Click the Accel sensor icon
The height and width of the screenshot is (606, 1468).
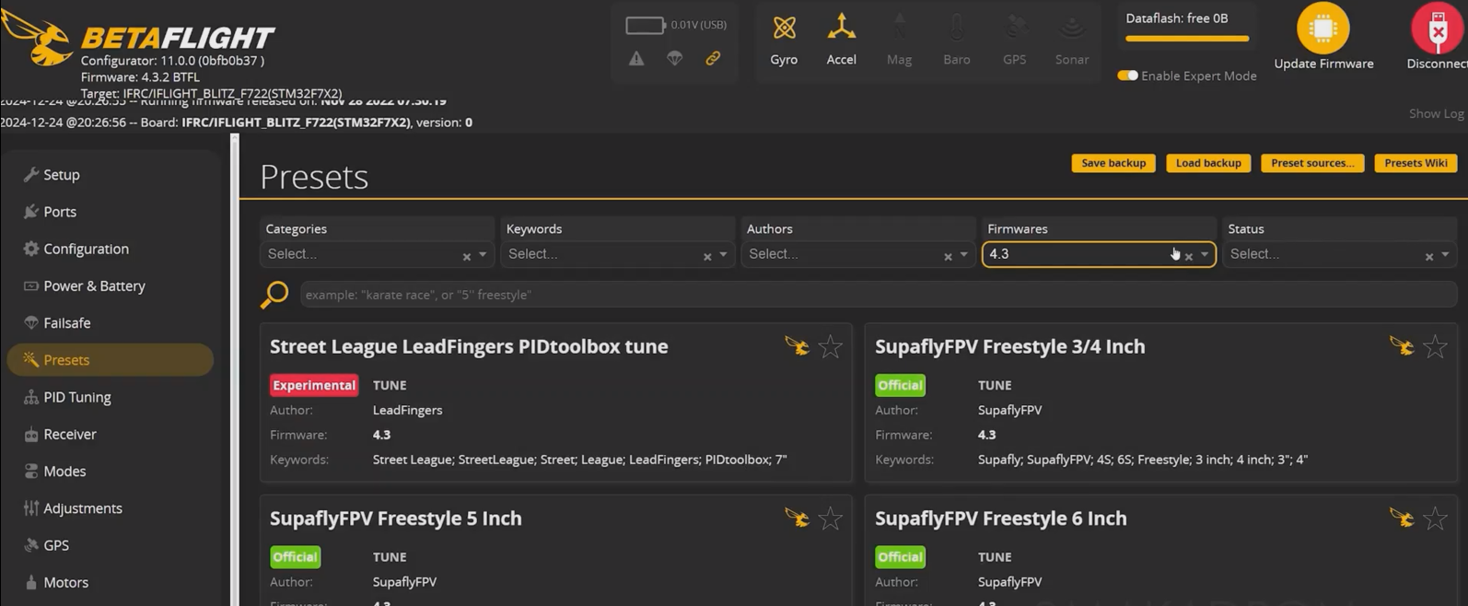pos(841,28)
